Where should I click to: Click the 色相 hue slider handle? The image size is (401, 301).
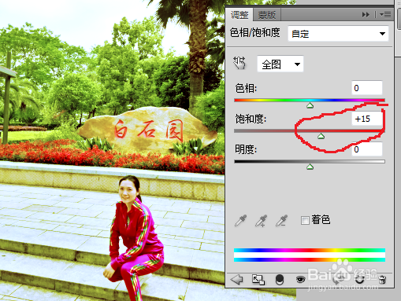pyautogui.click(x=310, y=105)
